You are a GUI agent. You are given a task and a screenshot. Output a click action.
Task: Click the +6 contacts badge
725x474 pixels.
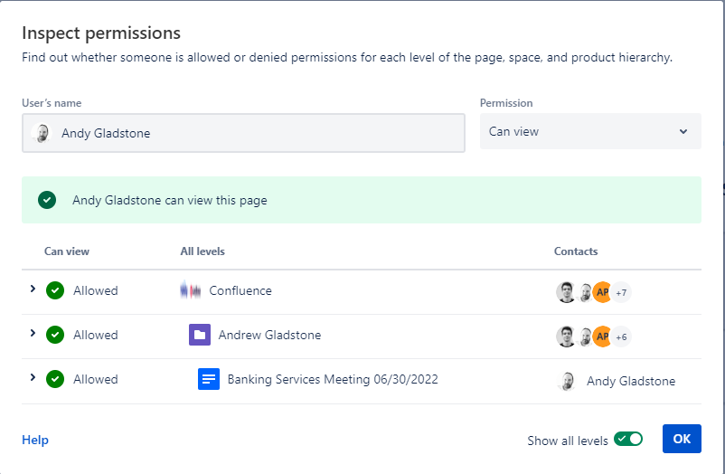click(x=622, y=337)
